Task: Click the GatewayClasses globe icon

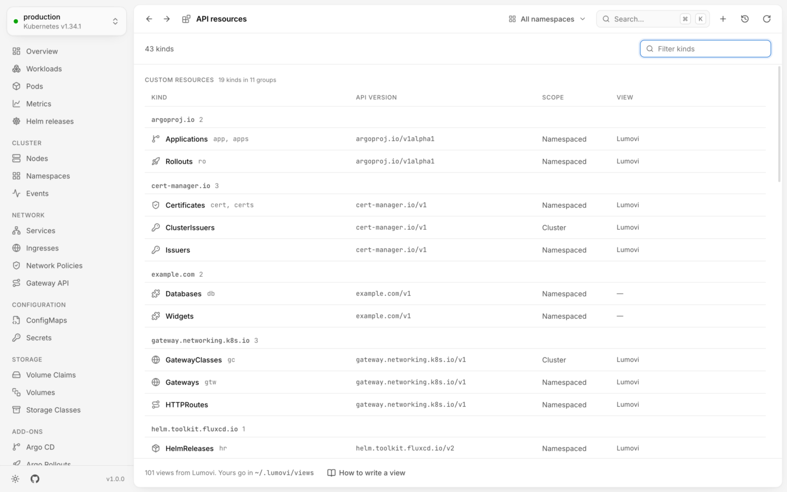Action: 156,360
